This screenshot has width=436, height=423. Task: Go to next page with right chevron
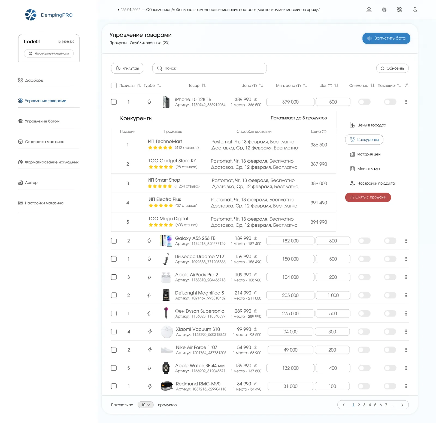coord(402,405)
